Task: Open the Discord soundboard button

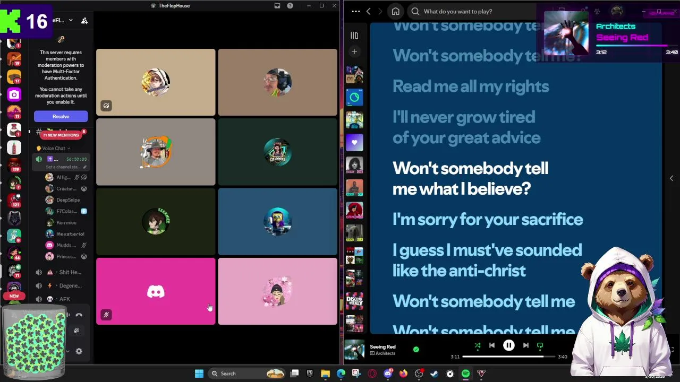Action: 76,331
